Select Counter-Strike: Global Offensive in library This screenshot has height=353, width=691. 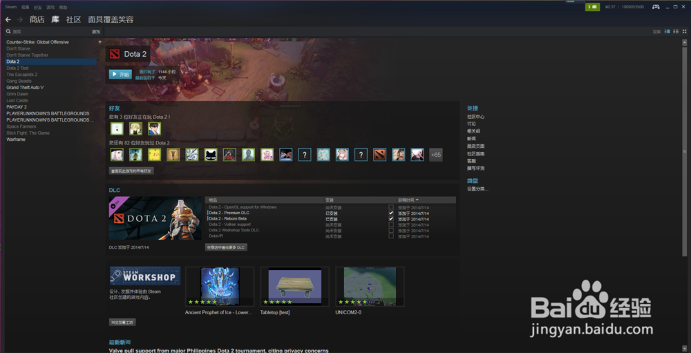click(x=37, y=42)
